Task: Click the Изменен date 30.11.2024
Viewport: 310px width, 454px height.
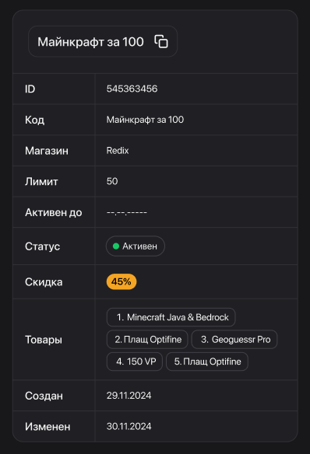Action: 129,426
